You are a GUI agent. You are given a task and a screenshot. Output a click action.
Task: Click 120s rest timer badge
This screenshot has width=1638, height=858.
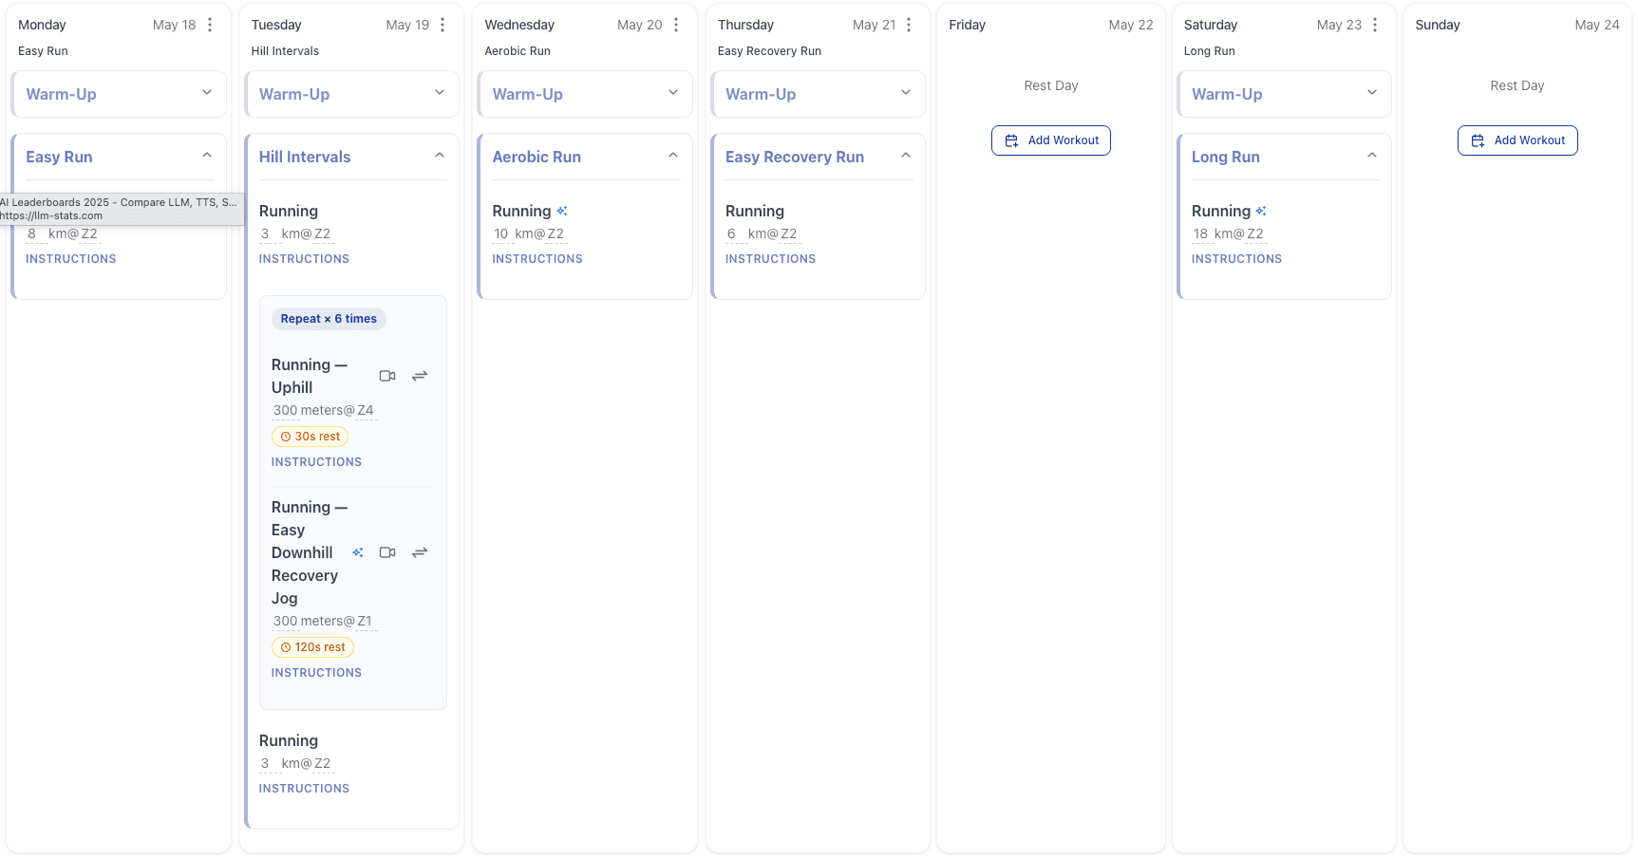[312, 647]
